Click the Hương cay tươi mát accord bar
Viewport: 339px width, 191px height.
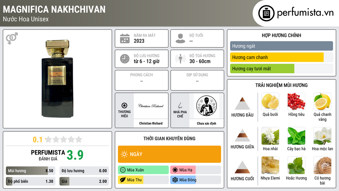[281, 69]
